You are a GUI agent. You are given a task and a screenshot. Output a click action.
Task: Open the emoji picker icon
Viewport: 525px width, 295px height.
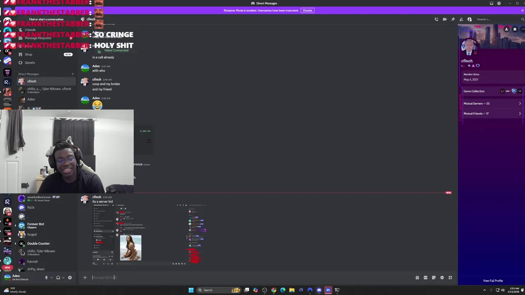pos(442,278)
